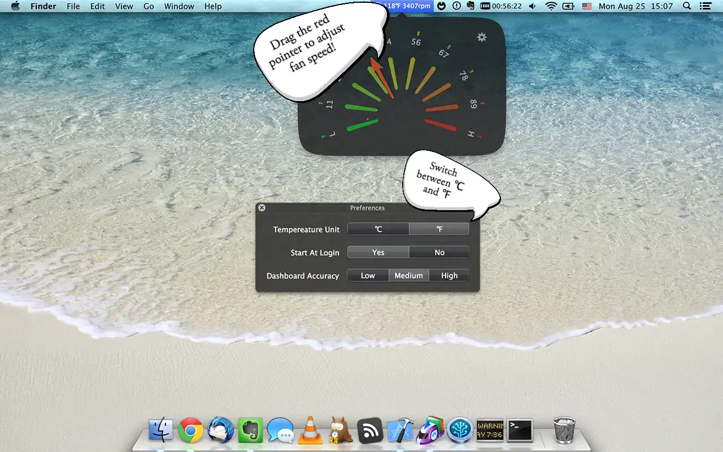Launch VLC traffic cone from the Dock

[310, 429]
